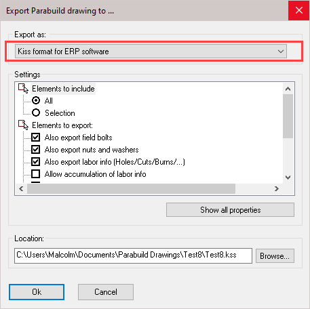This screenshot has width=310, height=309.
Task: Click the horizontal scroll left arrow
Action: [21, 188]
